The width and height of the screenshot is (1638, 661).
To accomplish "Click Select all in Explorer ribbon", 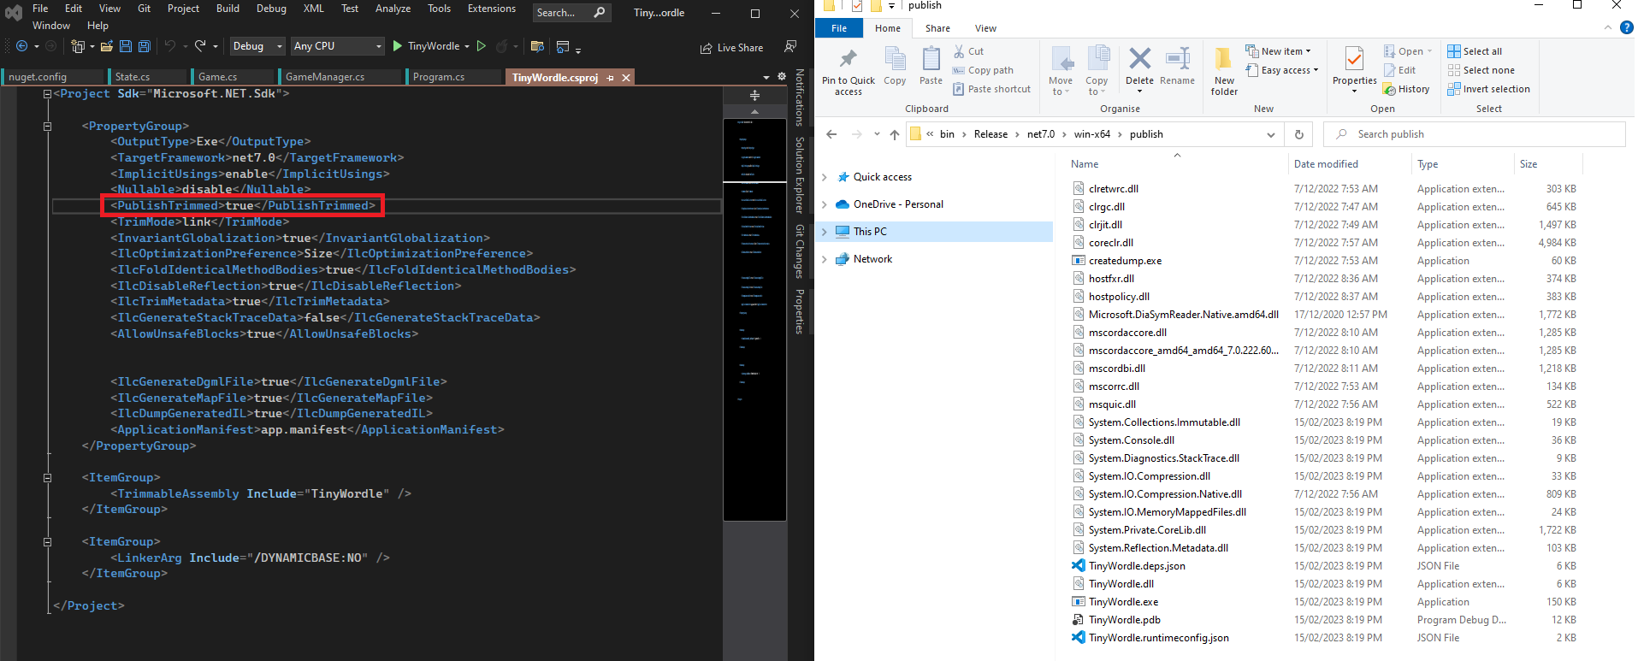I will click(x=1475, y=51).
